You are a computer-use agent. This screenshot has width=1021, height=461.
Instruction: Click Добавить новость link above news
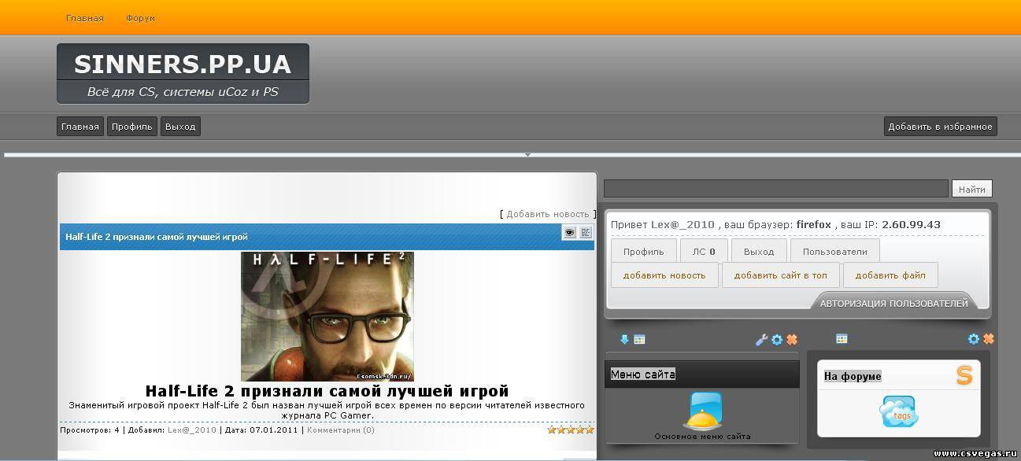[548, 214]
